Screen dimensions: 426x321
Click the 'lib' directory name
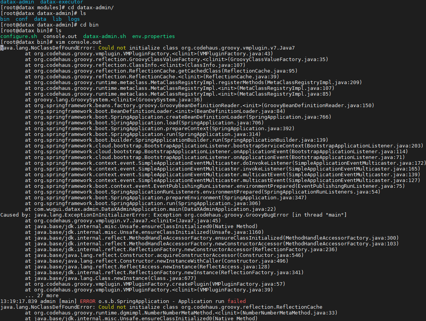[57, 19]
